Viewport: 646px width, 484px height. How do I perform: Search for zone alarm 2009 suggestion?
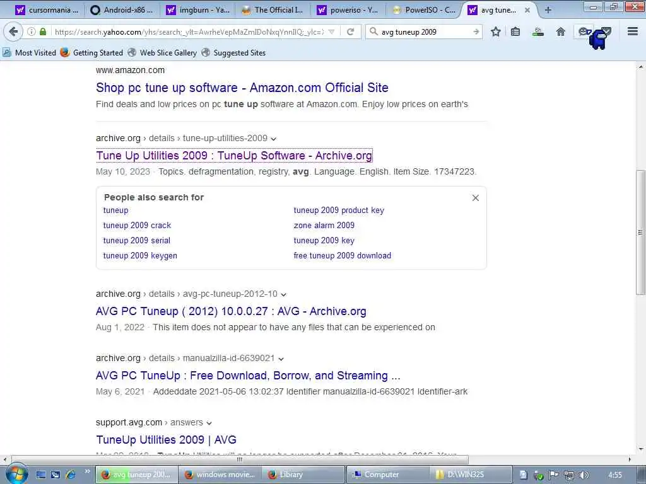(324, 226)
